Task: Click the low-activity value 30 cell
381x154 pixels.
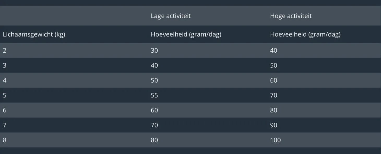Action: point(154,51)
